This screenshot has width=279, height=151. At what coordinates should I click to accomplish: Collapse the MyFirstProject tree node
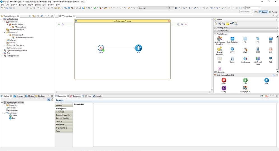coord(2,19)
